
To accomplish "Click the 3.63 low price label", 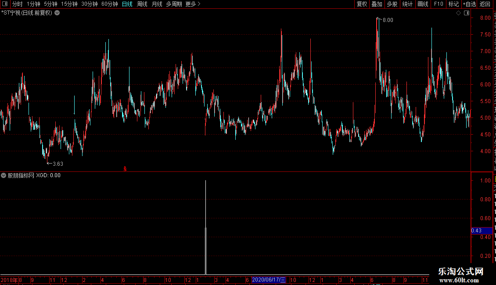I will click(58, 164).
